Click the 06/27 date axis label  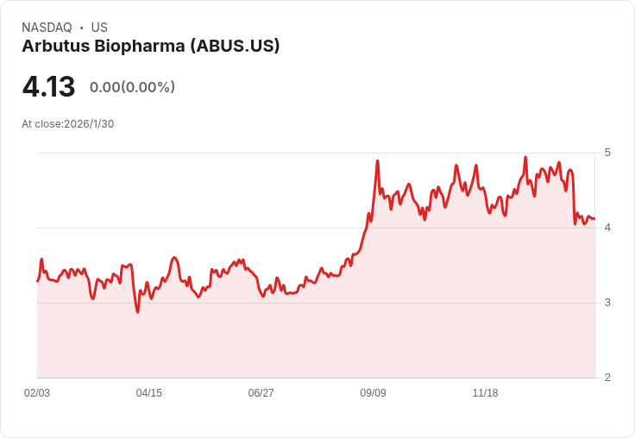261,392
